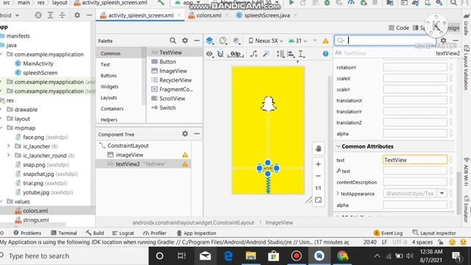Open snapchat.jpg in the project tree

[x=38, y=174]
